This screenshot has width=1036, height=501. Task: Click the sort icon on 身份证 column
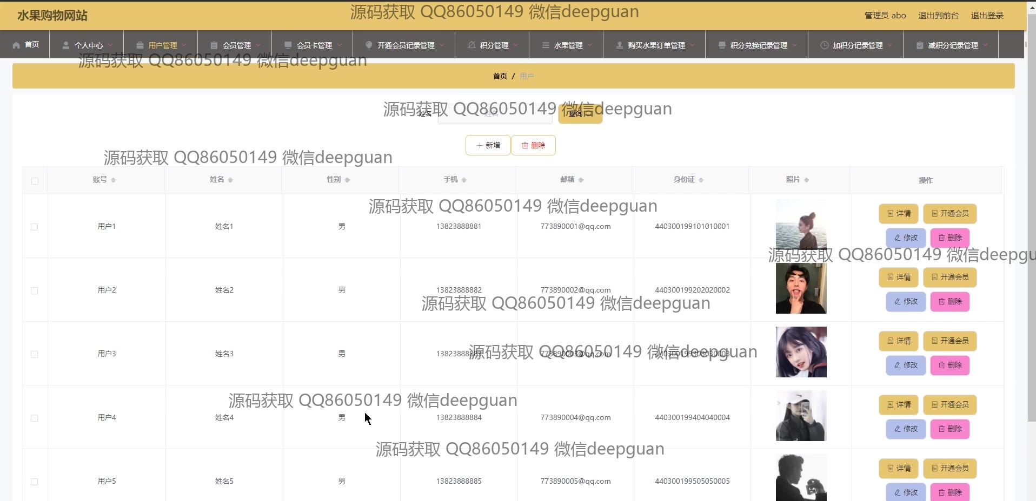(701, 180)
